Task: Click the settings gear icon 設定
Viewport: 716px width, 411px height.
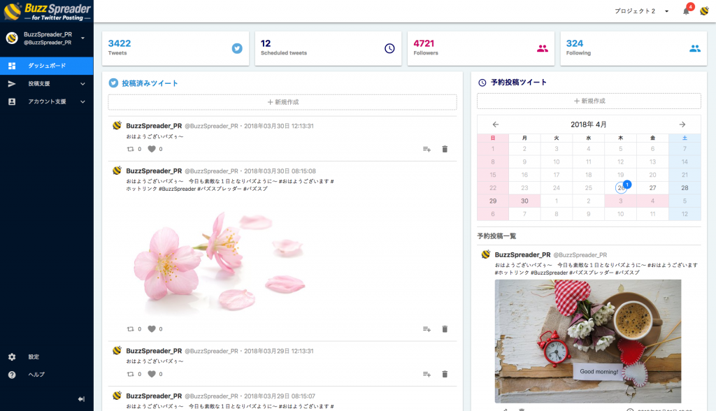Action: point(12,356)
